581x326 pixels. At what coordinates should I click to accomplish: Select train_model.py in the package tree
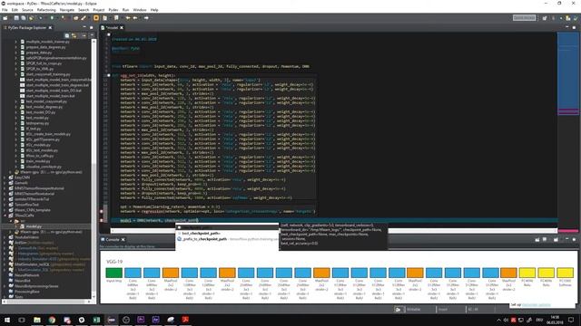coord(38,161)
